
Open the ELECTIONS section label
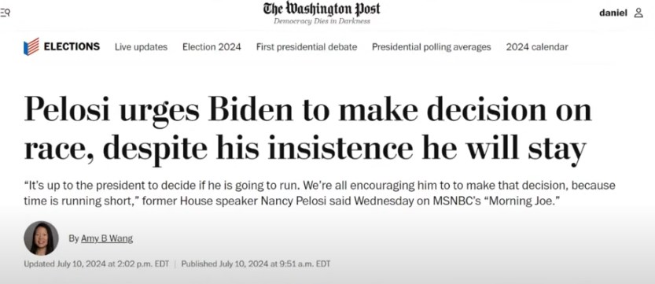[x=72, y=46]
